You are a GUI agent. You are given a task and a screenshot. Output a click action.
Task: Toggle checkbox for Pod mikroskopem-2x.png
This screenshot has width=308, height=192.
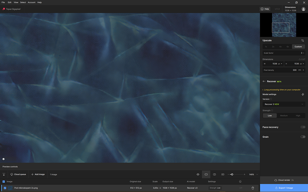(x=5, y=188)
